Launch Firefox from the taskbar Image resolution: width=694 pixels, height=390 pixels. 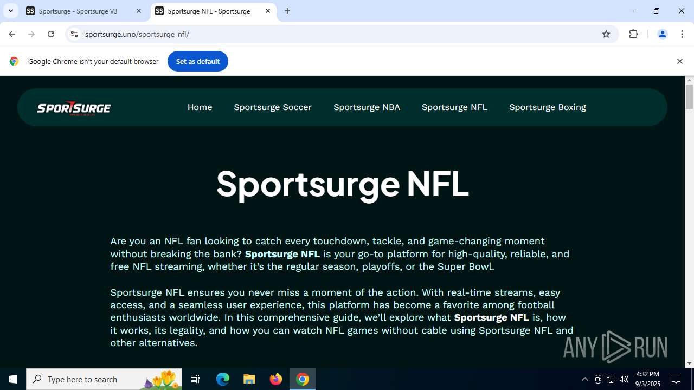tap(276, 379)
